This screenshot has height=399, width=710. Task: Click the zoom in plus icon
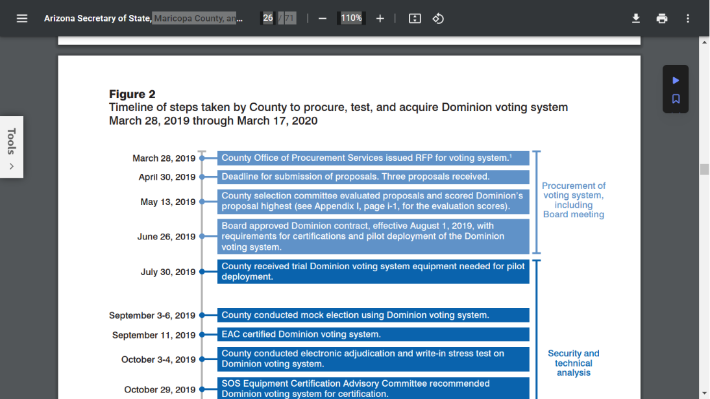[x=380, y=19]
